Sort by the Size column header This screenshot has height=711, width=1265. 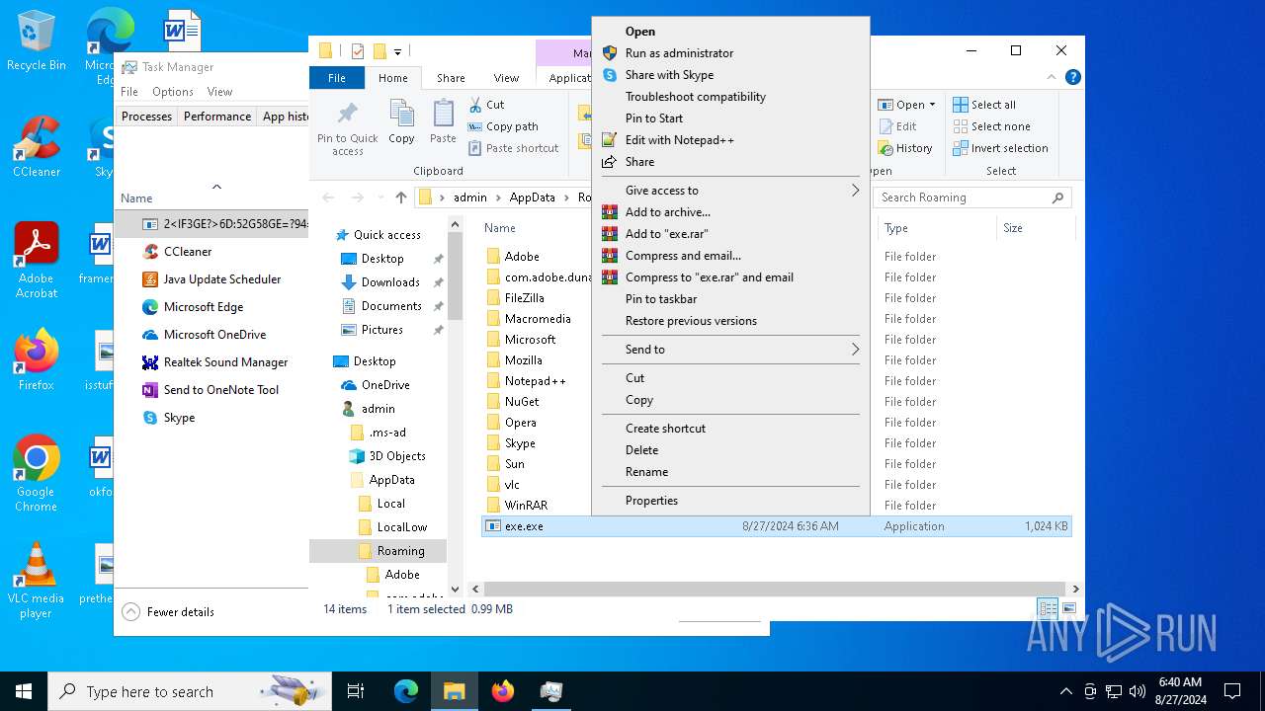pos(1034,228)
